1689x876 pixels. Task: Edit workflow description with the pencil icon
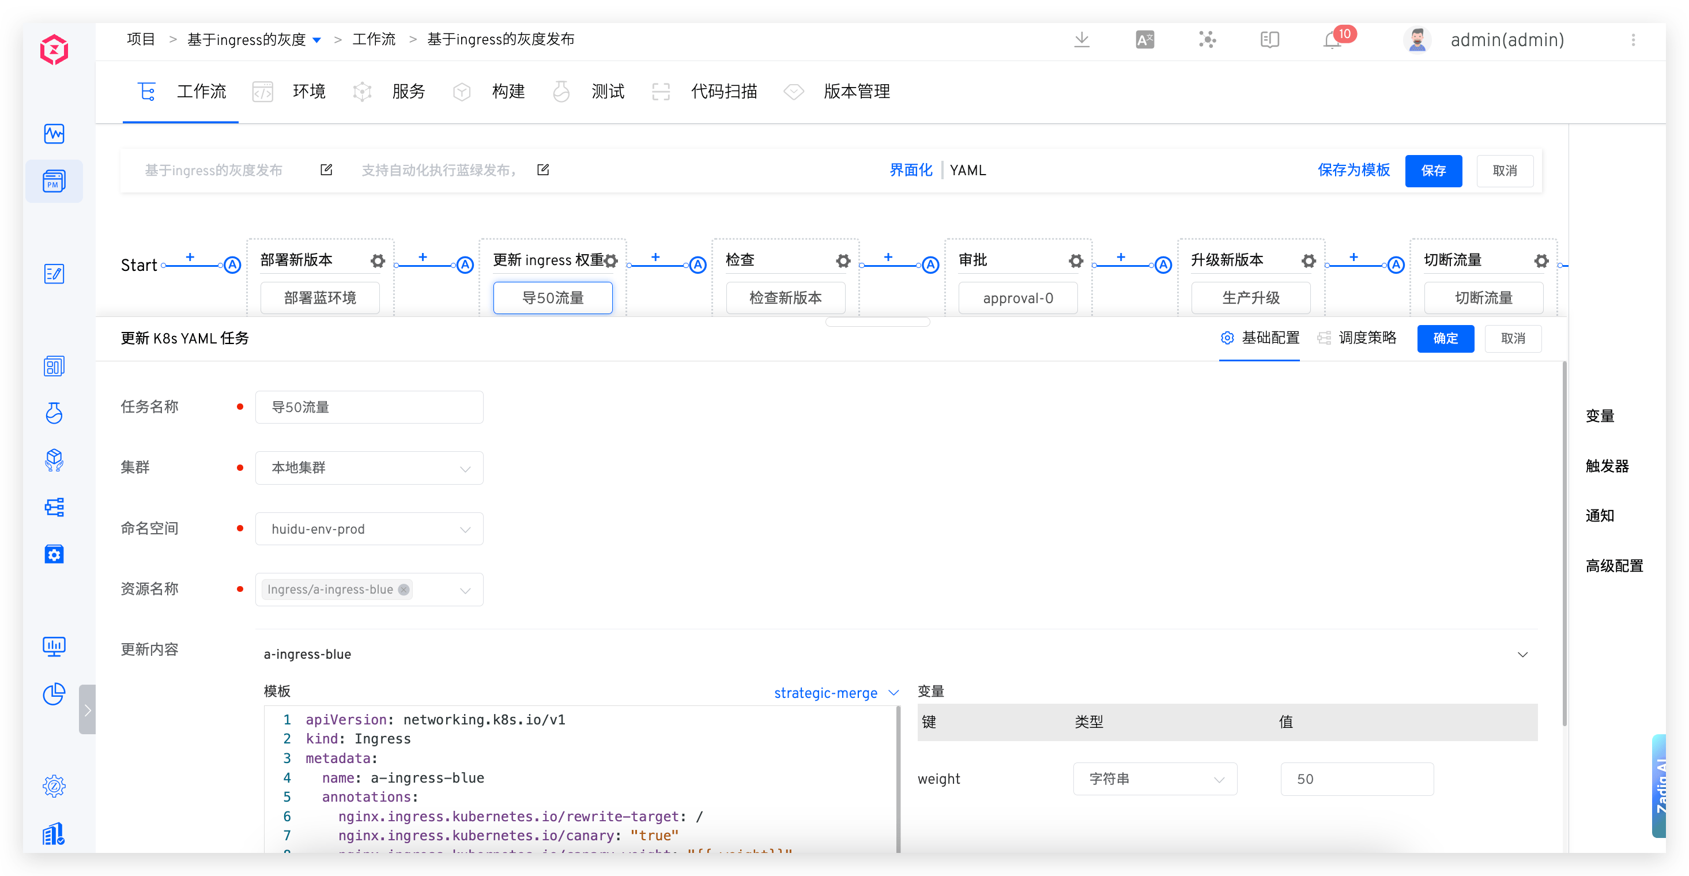tap(543, 169)
